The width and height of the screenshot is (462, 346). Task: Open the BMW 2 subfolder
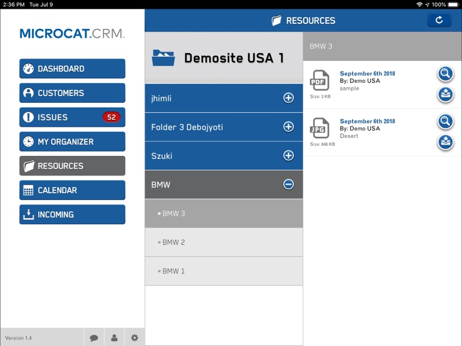tap(224, 243)
